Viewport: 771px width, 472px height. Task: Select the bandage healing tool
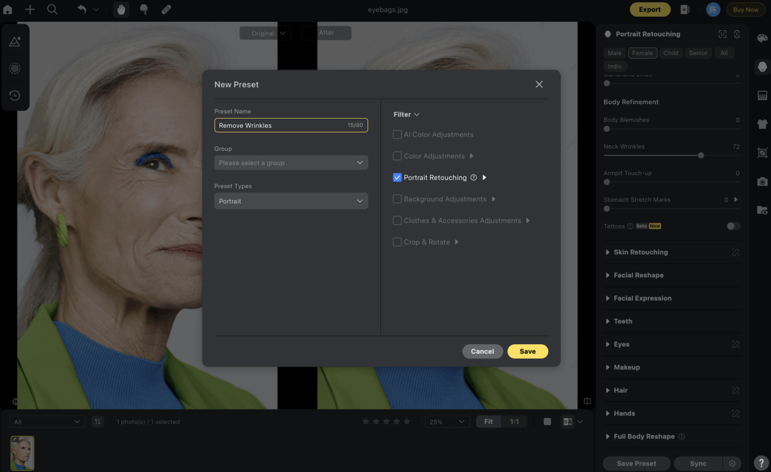click(166, 10)
